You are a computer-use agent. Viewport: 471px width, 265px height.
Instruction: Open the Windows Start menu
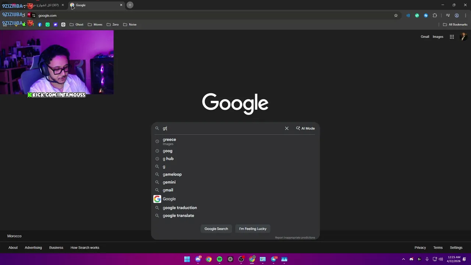187,259
